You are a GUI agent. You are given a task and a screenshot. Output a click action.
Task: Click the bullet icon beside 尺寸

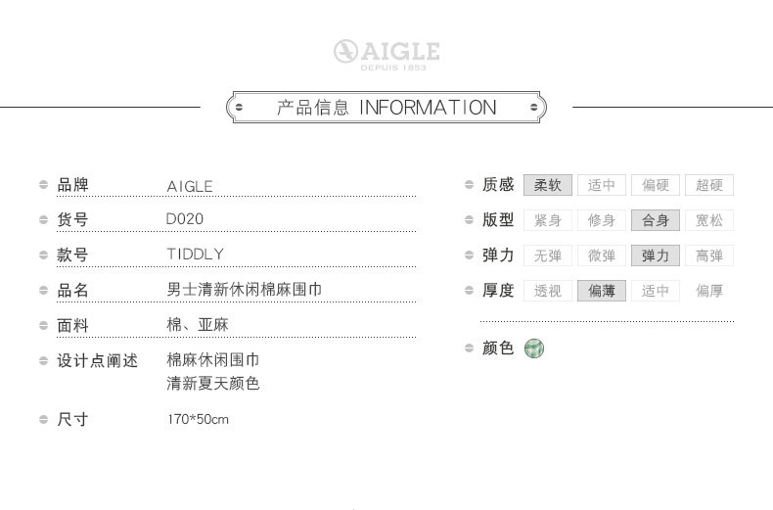pos(44,420)
